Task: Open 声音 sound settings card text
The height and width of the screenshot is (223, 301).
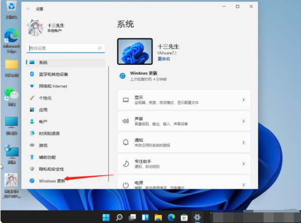Action: [139, 119]
